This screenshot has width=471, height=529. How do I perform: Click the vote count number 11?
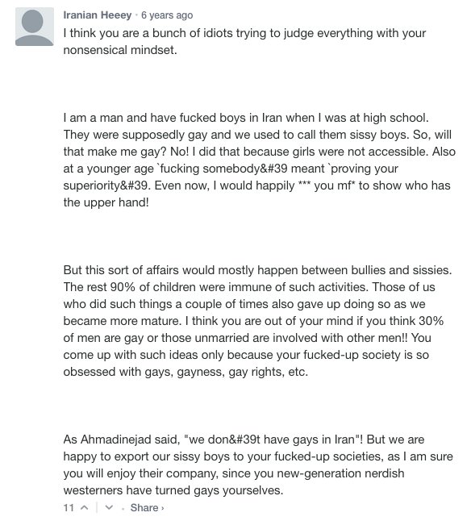click(x=69, y=508)
